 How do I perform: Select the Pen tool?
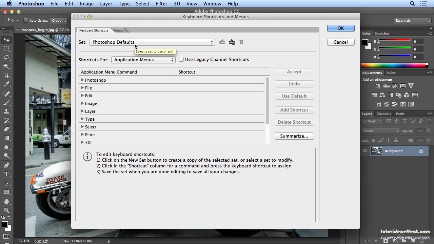(x=6, y=165)
